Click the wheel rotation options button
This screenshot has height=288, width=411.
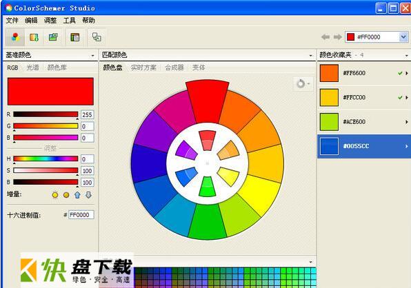303,84
